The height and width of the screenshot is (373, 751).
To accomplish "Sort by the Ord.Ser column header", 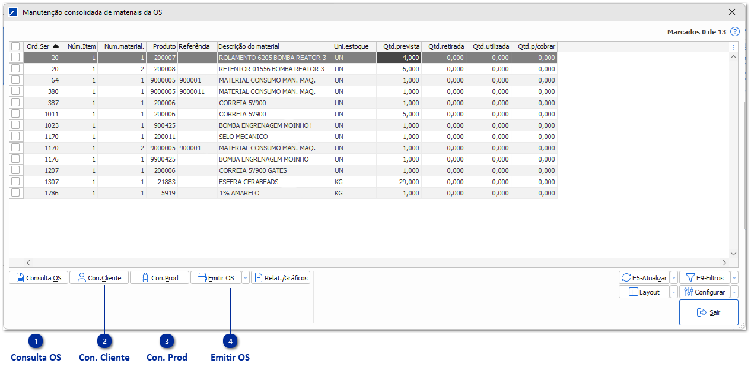I will [x=39, y=46].
